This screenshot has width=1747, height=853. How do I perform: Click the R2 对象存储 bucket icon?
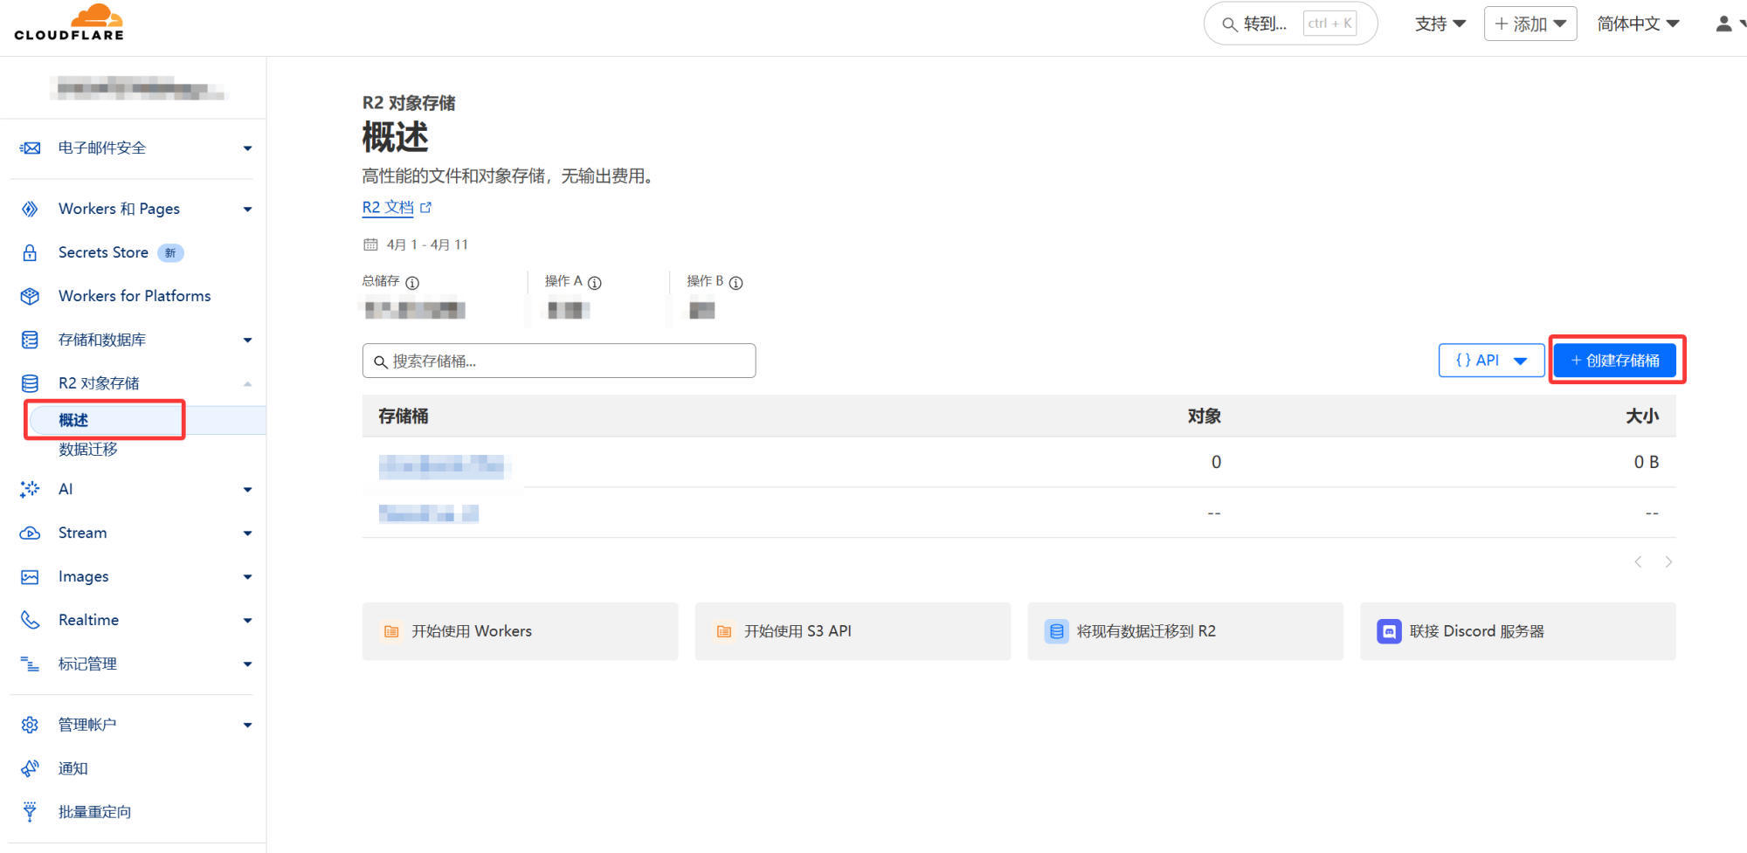(30, 383)
